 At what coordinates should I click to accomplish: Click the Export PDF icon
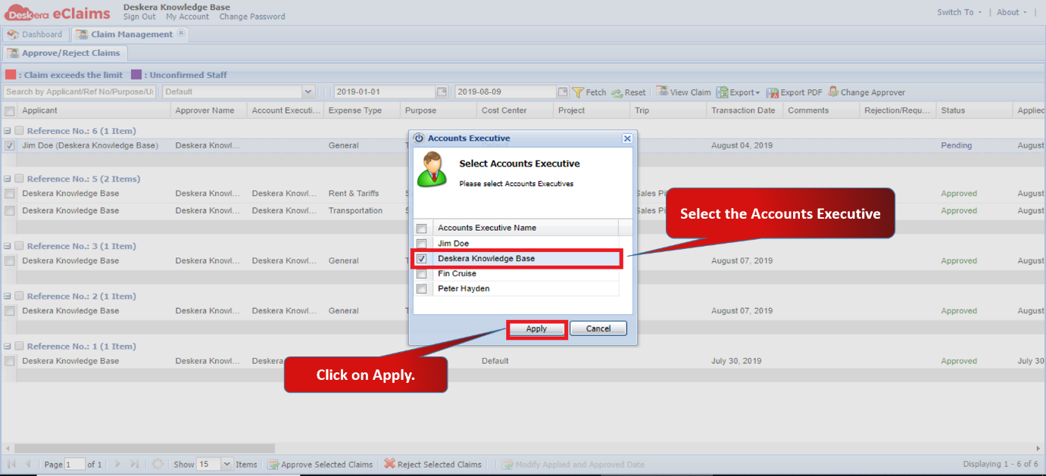(x=773, y=92)
